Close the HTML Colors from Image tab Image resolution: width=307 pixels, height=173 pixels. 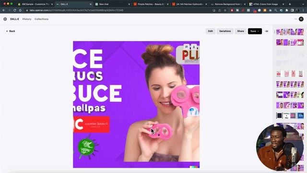(283, 4)
